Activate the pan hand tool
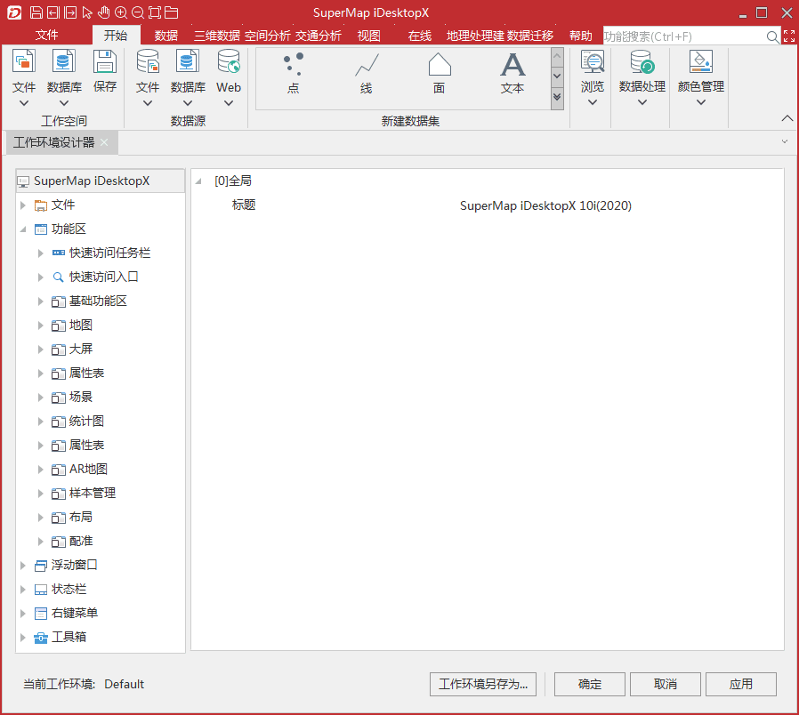The width and height of the screenshot is (799, 715). click(104, 12)
